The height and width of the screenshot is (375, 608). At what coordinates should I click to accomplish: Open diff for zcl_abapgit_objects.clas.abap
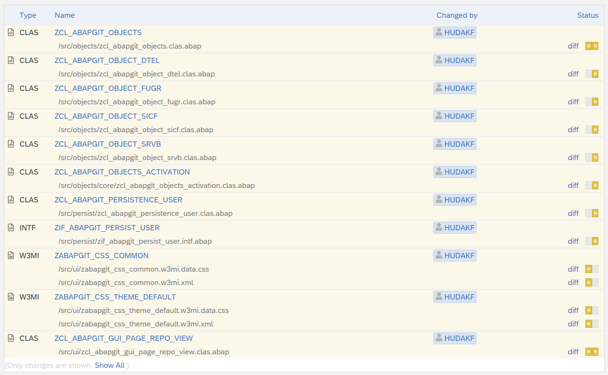pyautogui.click(x=573, y=46)
